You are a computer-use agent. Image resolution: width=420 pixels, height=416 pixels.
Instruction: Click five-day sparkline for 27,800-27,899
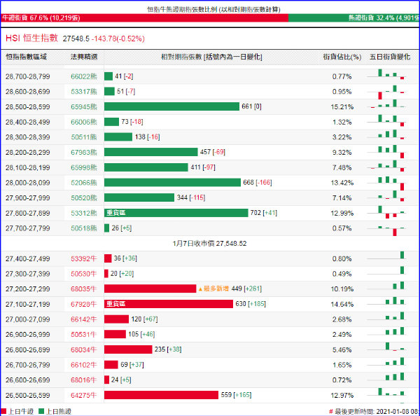[386, 212]
